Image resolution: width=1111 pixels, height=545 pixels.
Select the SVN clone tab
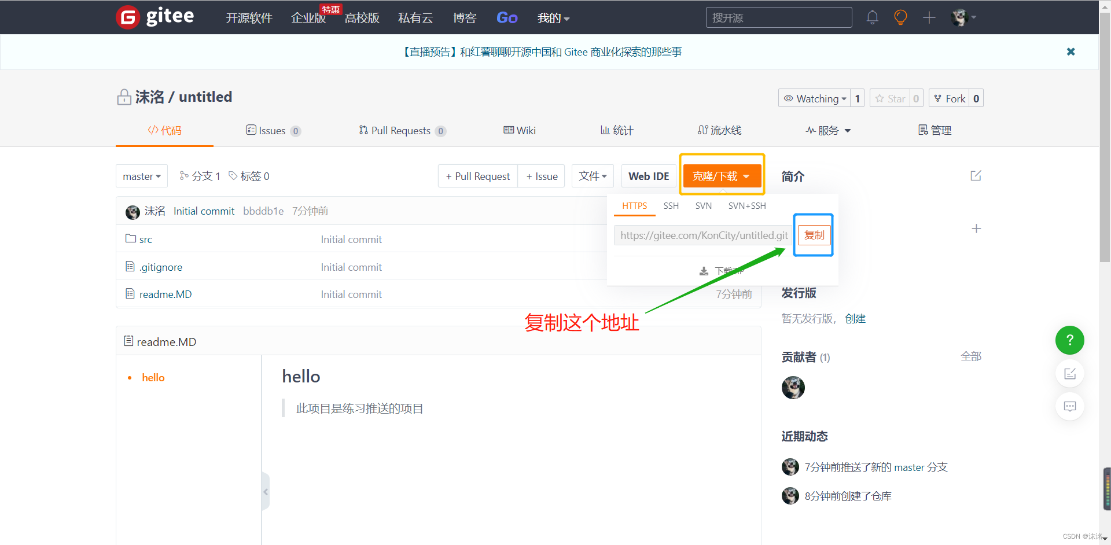tap(703, 205)
